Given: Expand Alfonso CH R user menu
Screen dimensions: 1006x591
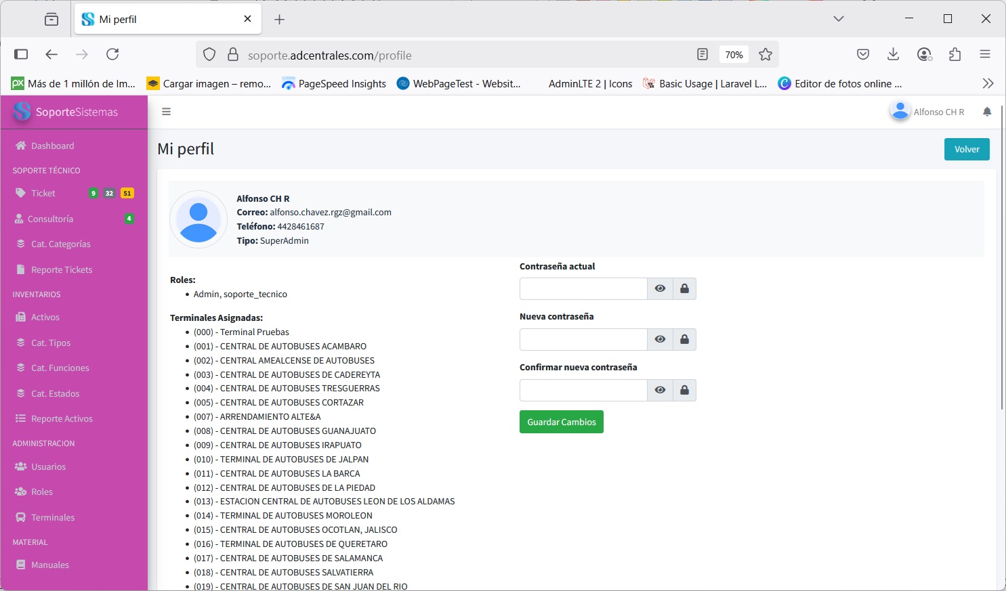Looking at the screenshot, I should coord(927,112).
